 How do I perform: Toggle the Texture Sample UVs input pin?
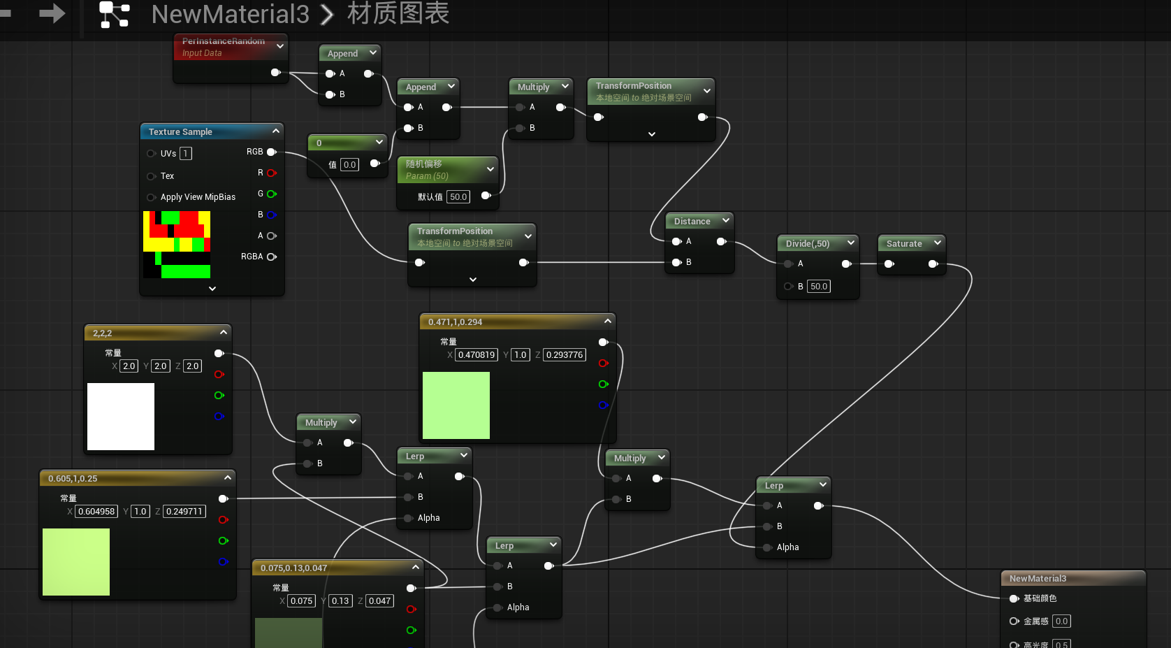[x=151, y=154]
